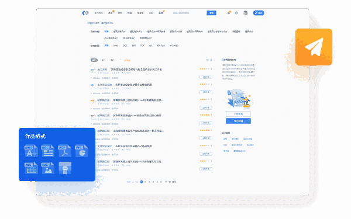Screen dimensions: 351x219
Task: Click the solid blue button under the upload button
Action: pos(238,121)
